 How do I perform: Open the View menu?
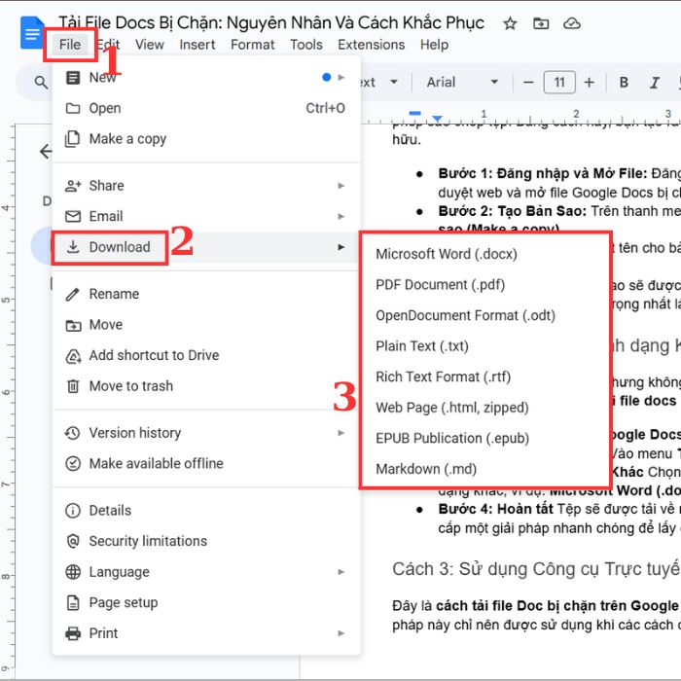(150, 45)
